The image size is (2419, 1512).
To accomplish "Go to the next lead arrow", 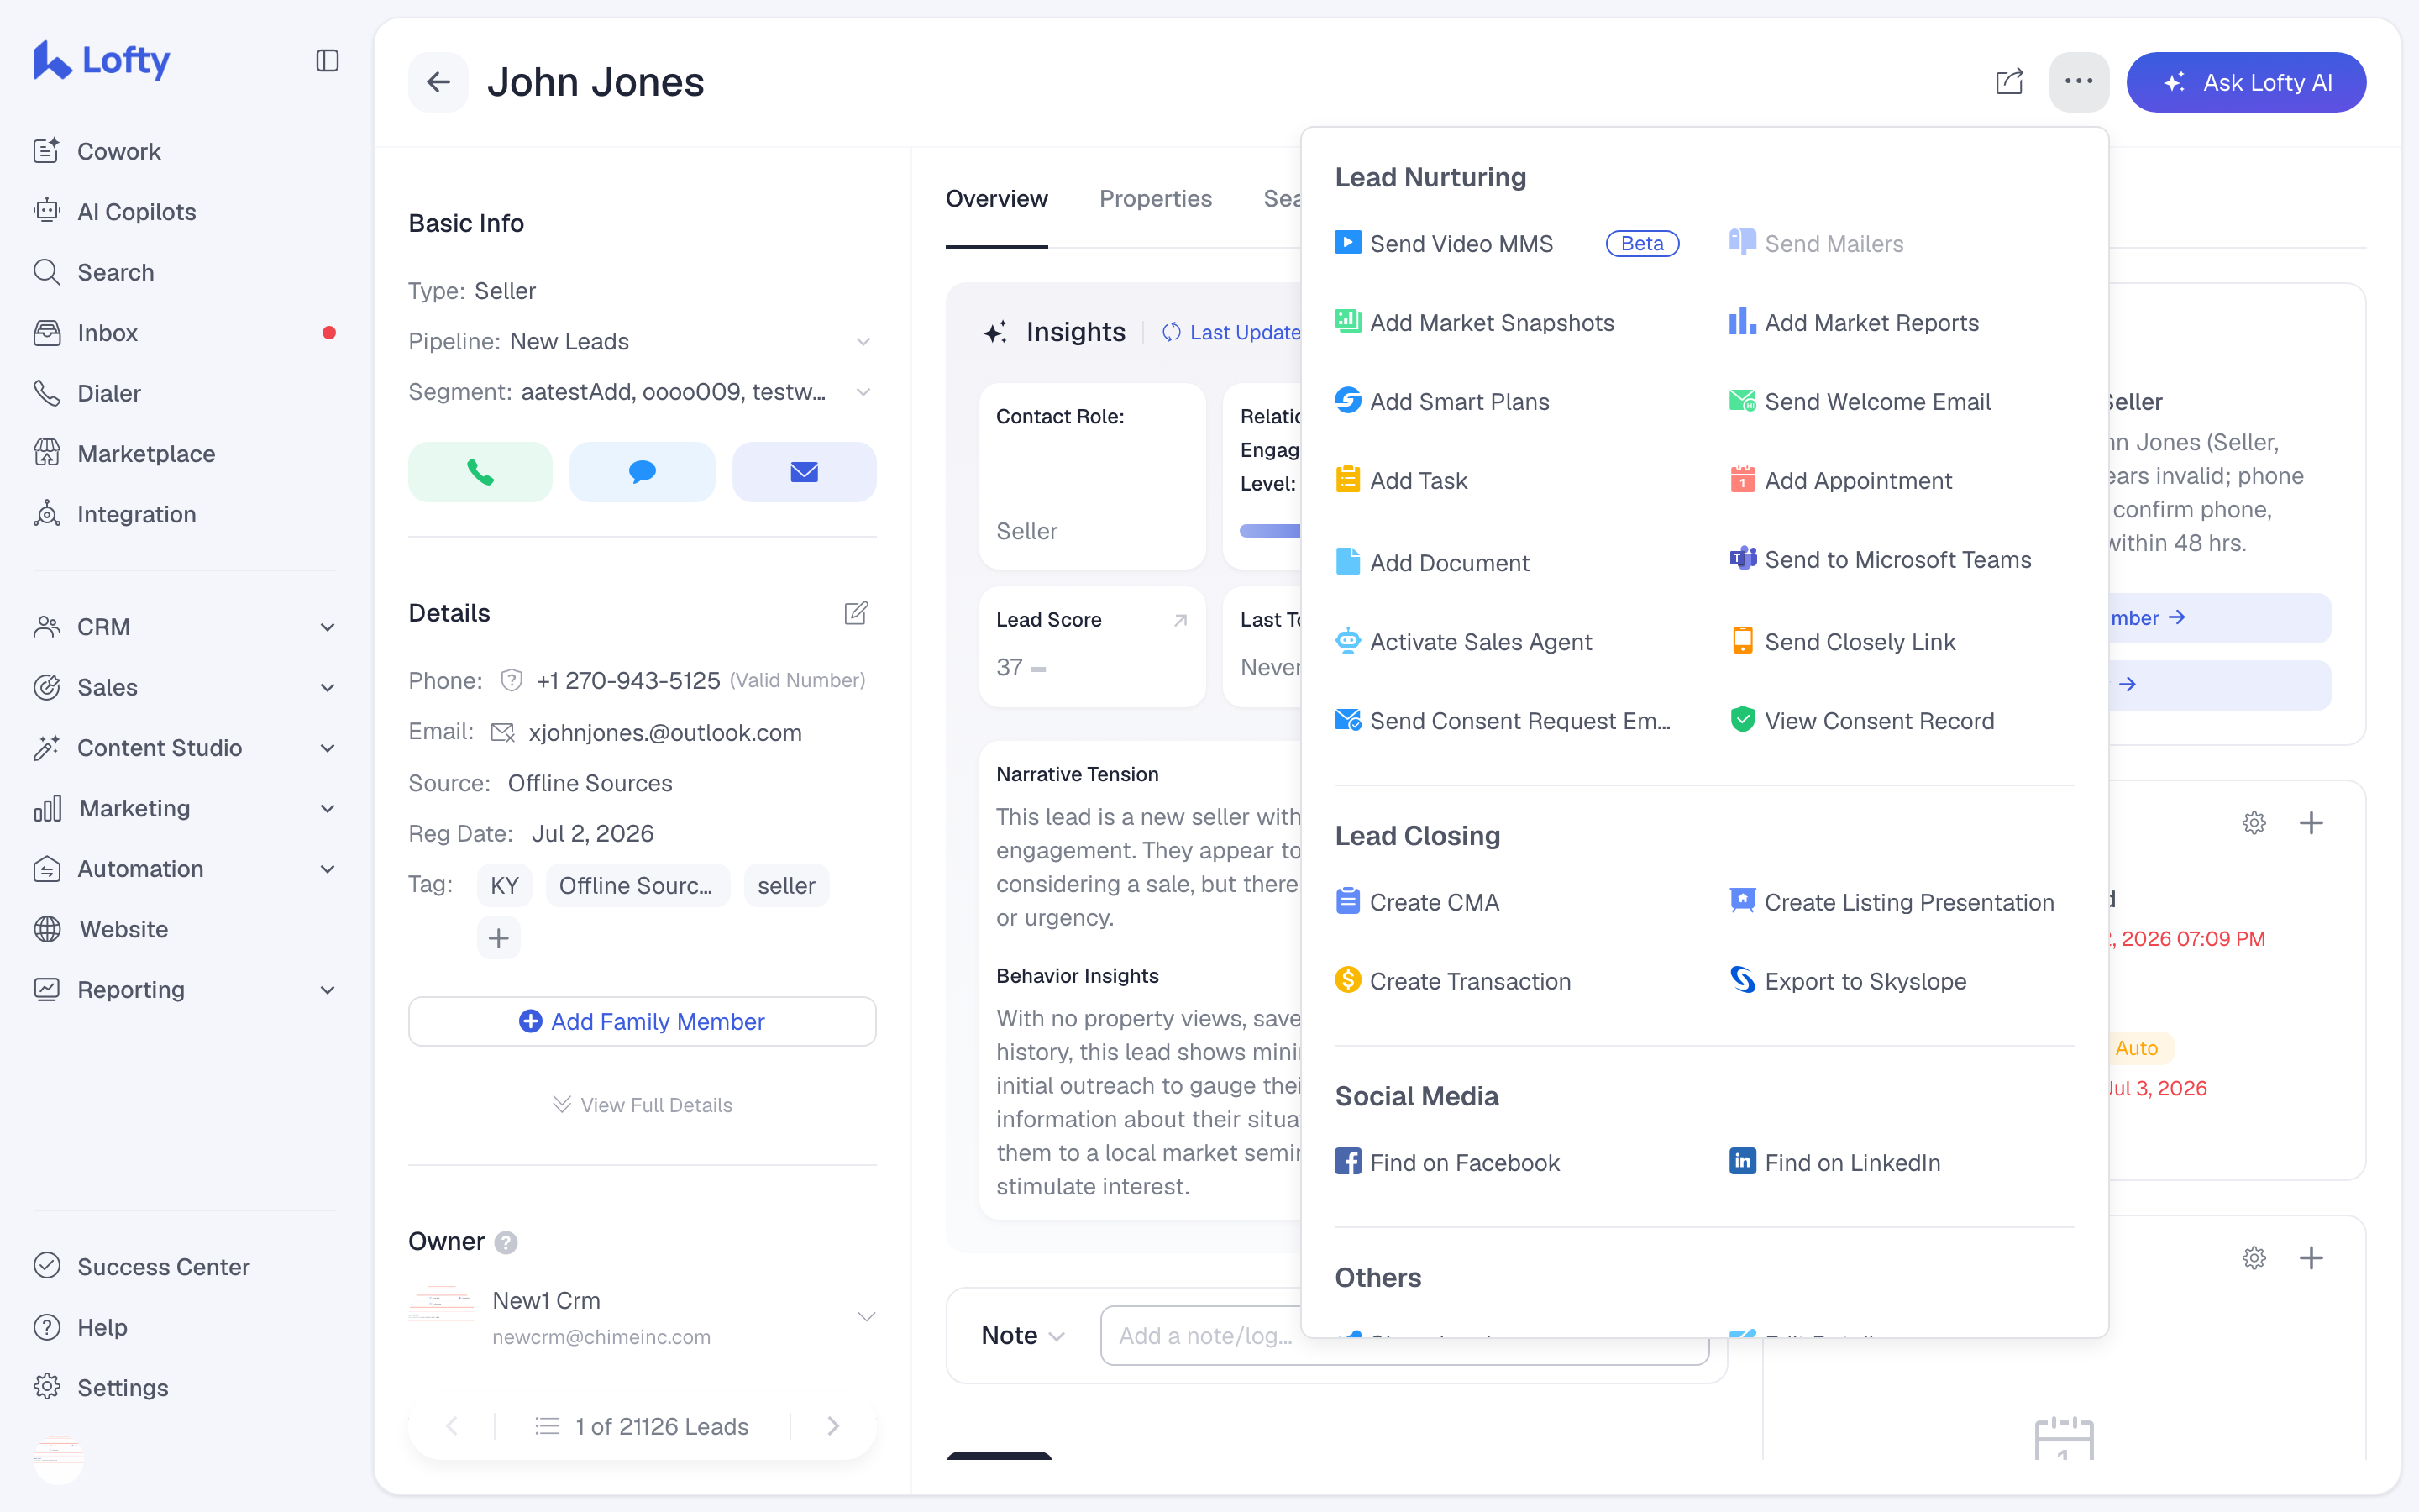I will tap(834, 1426).
